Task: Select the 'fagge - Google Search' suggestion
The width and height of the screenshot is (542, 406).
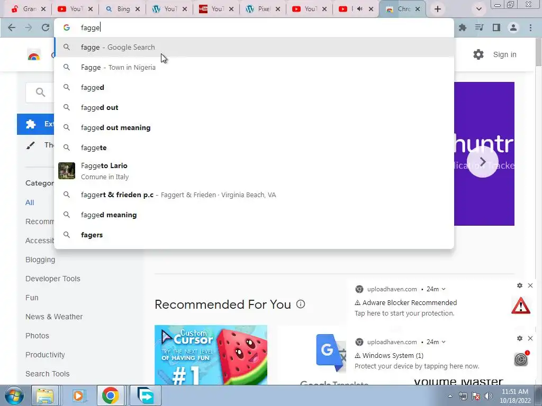Action: [254, 47]
